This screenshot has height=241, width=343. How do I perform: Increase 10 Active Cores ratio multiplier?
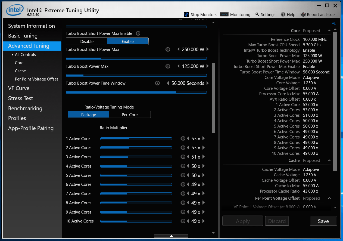point(204,221)
